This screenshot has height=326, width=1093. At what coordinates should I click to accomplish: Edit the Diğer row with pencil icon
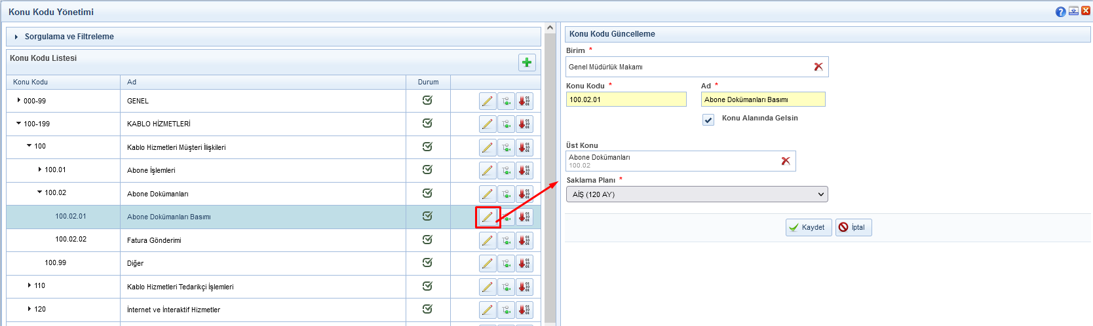pyautogui.click(x=488, y=263)
